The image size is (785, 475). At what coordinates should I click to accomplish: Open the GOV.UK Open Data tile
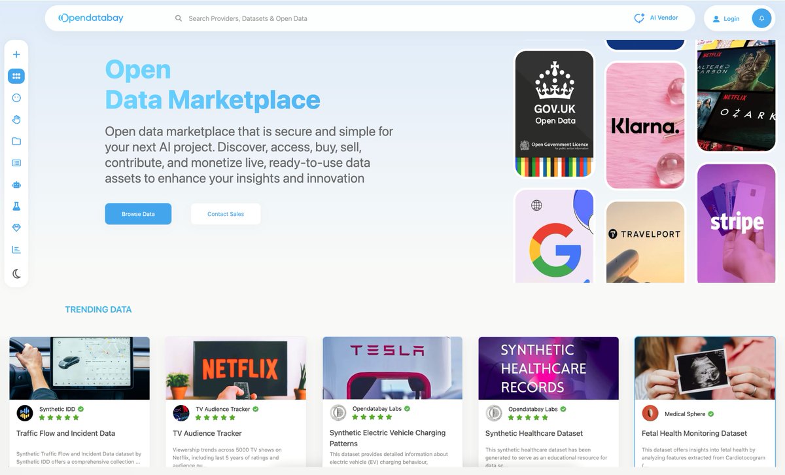click(555, 114)
